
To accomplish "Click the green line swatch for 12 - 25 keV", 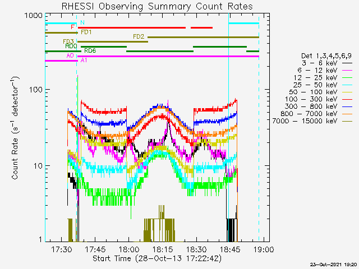I will pos(347,78).
